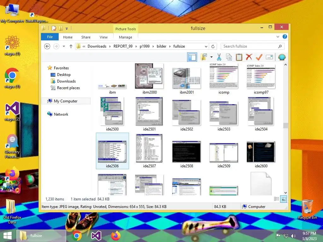Expand arrow after p1999 in breadcrumb
The image size is (323, 242).
pos(153,47)
